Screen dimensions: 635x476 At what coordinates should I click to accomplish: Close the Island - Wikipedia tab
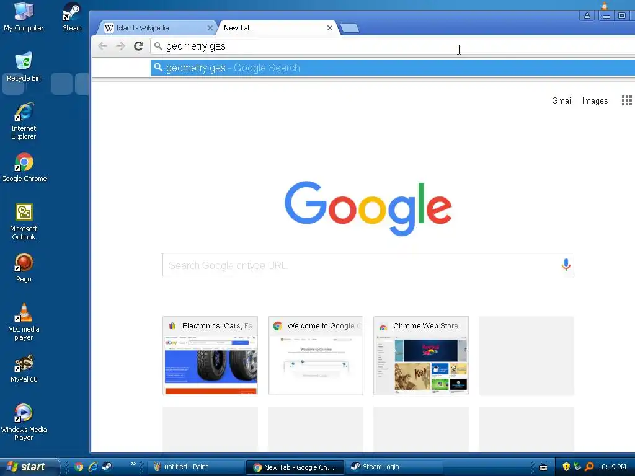click(x=210, y=28)
